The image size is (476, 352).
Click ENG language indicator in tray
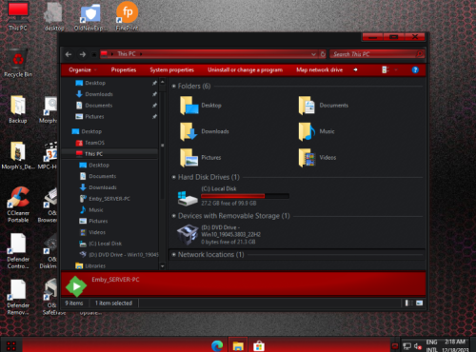431,342
